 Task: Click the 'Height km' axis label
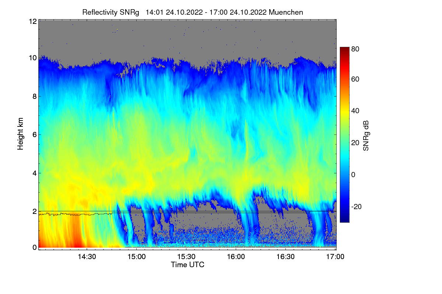coord(21,134)
